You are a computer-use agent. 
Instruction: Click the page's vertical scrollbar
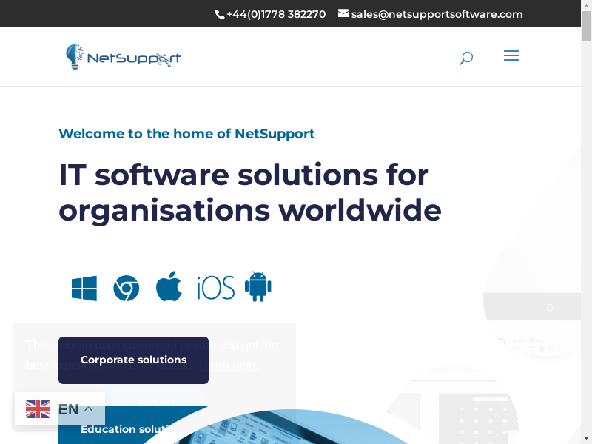[x=587, y=222]
